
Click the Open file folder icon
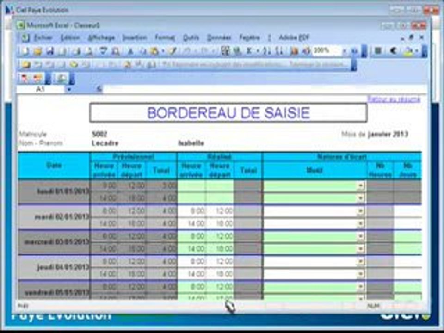(37, 51)
